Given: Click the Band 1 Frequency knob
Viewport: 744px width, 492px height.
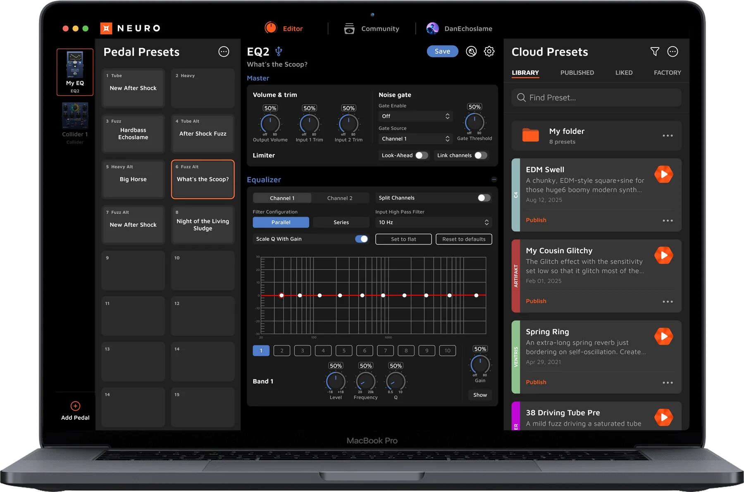Looking at the screenshot, I should (365, 381).
